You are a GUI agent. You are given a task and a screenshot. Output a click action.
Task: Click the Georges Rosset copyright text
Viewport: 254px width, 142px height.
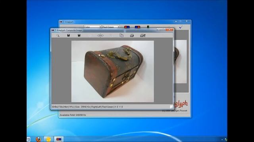175,110
